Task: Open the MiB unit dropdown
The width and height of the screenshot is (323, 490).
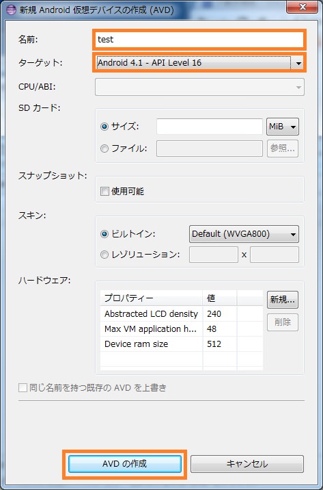Action: point(283,127)
